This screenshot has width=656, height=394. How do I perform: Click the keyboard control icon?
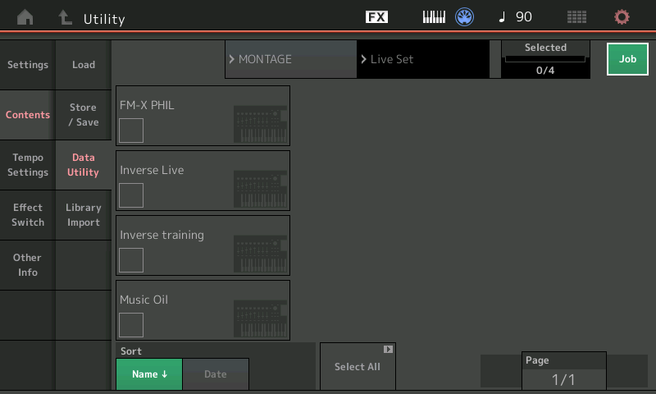tap(434, 17)
